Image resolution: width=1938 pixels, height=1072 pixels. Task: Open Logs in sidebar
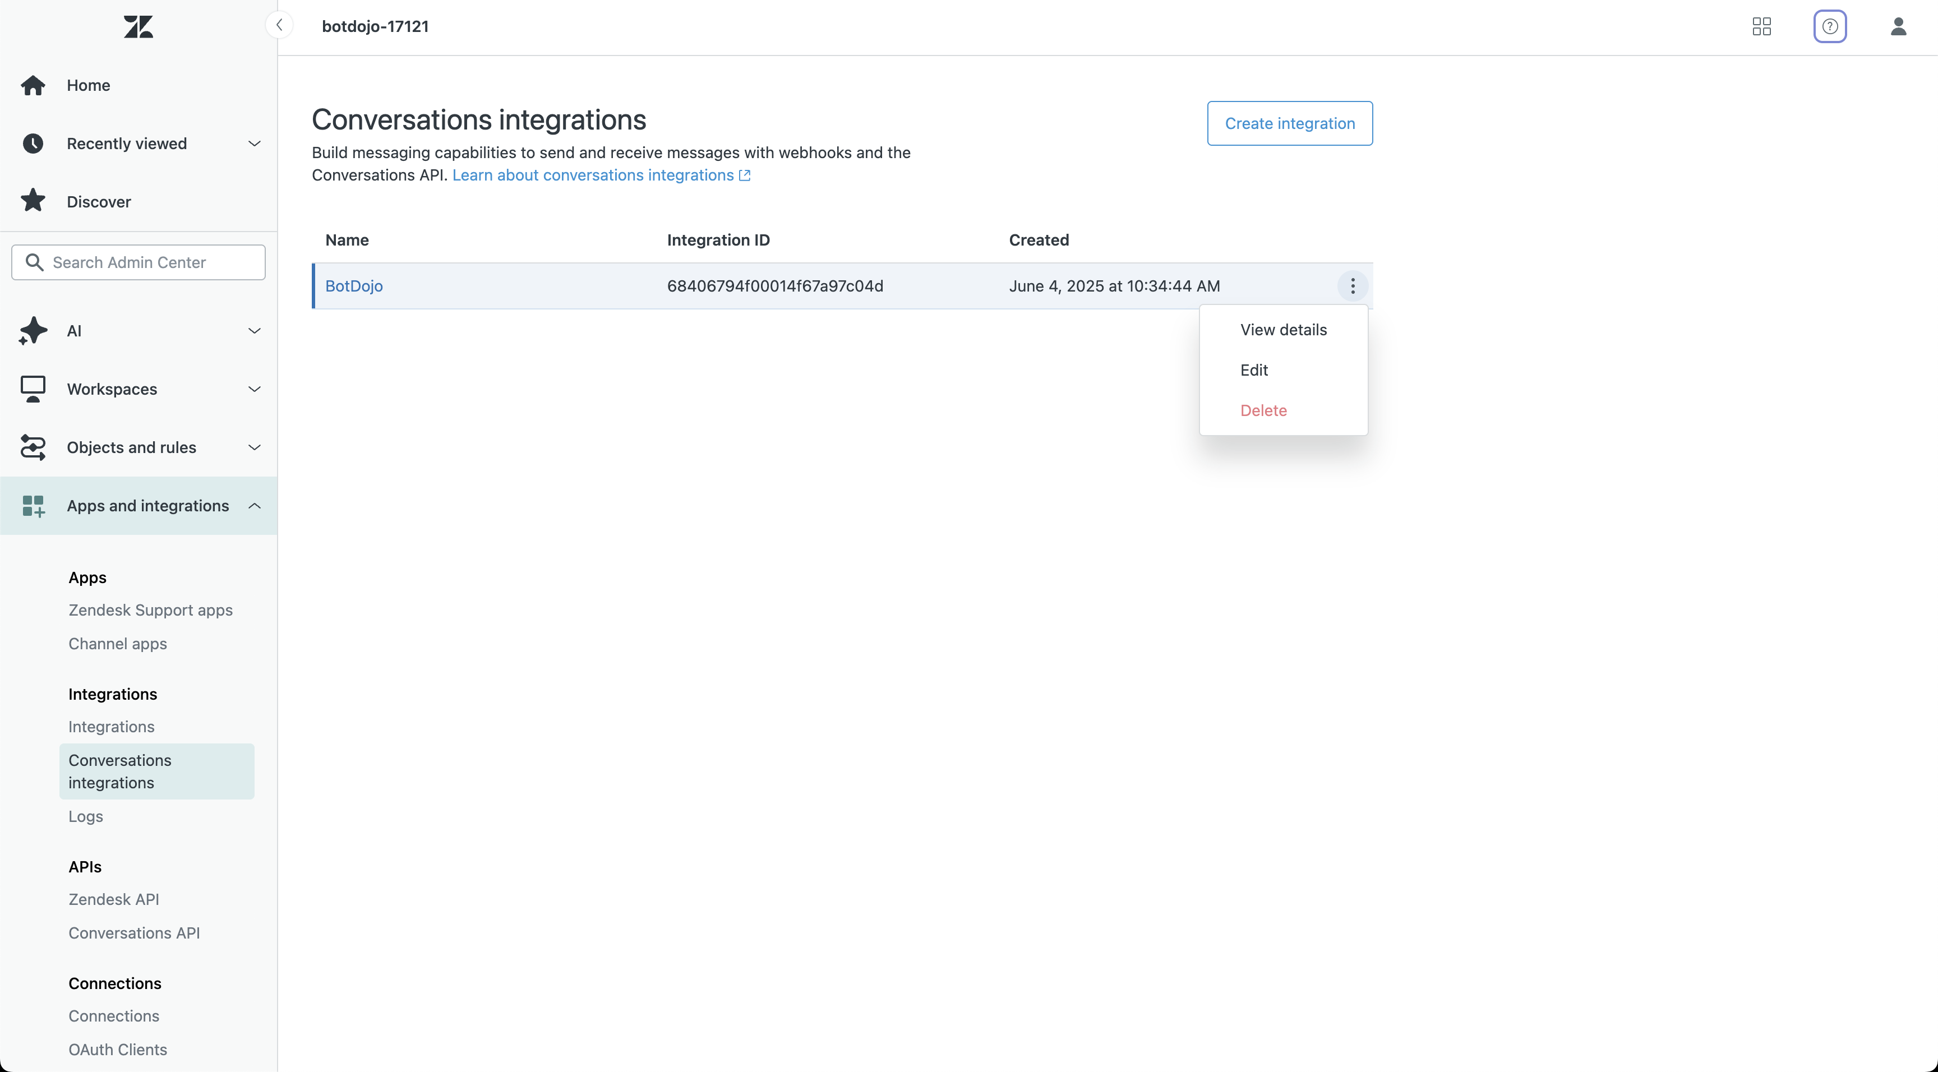tap(86, 816)
